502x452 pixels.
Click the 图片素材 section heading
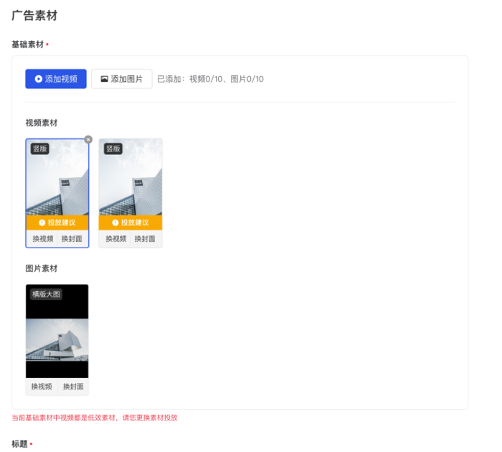pyautogui.click(x=42, y=268)
